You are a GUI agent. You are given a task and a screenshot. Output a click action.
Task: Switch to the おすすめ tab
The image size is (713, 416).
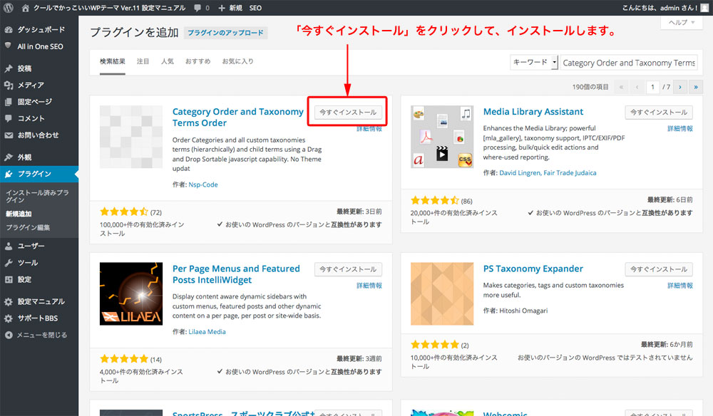[198, 61]
